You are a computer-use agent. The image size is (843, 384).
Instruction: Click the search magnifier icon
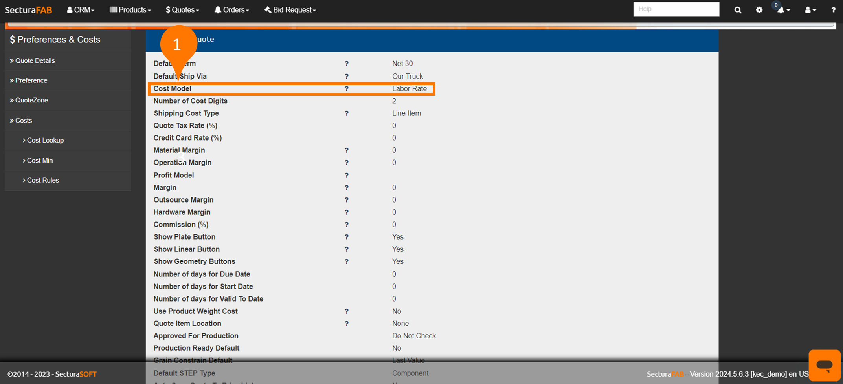[738, 10]
